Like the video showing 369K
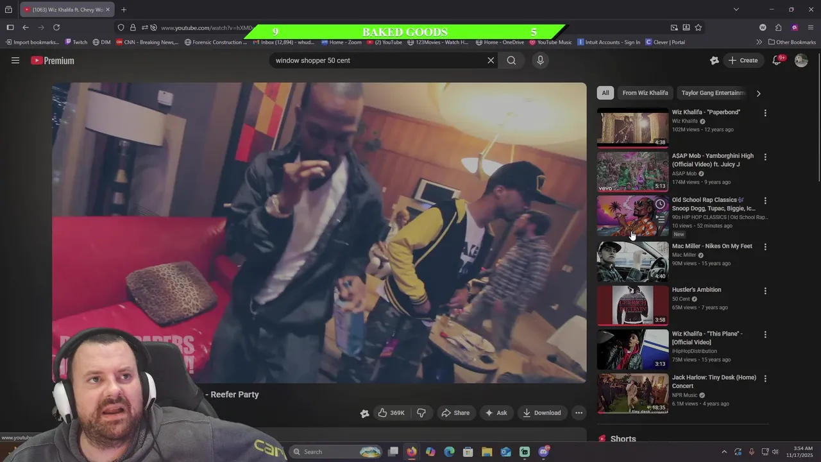 [391, 413]
